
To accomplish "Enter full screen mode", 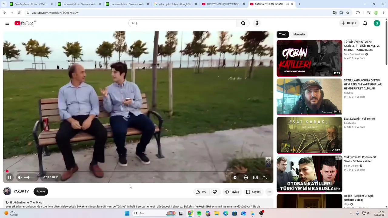I will [x=265, y=177].
